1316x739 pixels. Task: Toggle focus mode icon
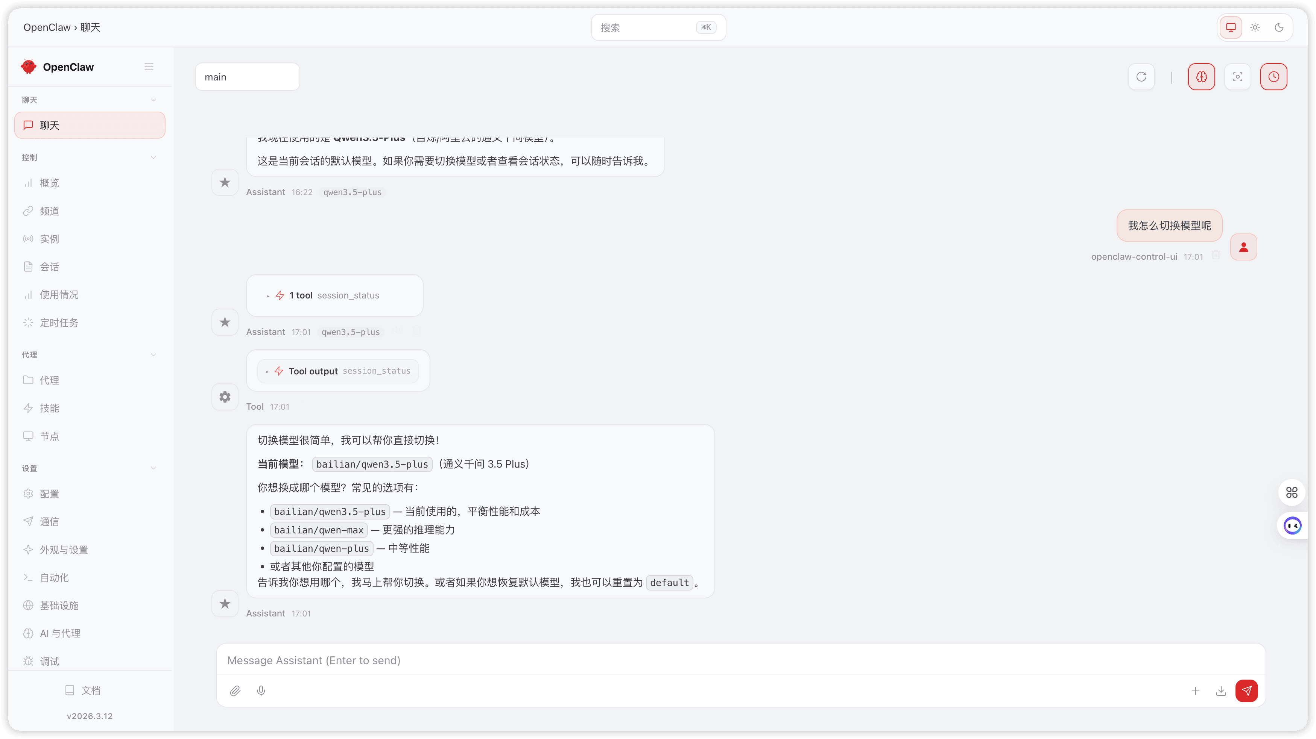(1237, 77)
